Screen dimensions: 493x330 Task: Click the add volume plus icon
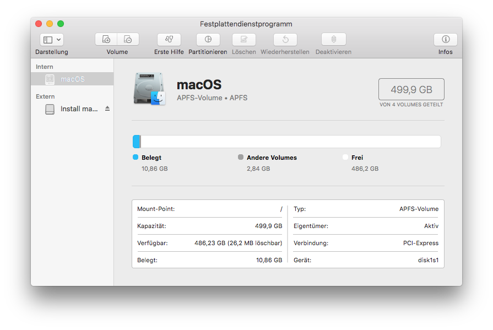pyautogui.click(x=106, y=40)
